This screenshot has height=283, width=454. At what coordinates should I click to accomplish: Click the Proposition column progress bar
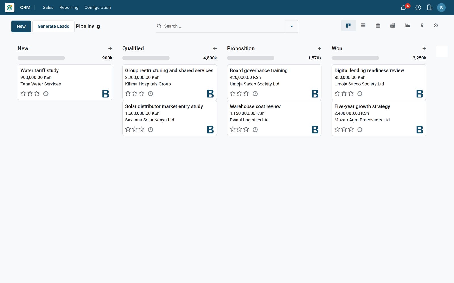[251, 58]
